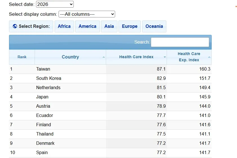Filter the table by Africa region
The height and width of the screenshot is (158, 237).
64,26
